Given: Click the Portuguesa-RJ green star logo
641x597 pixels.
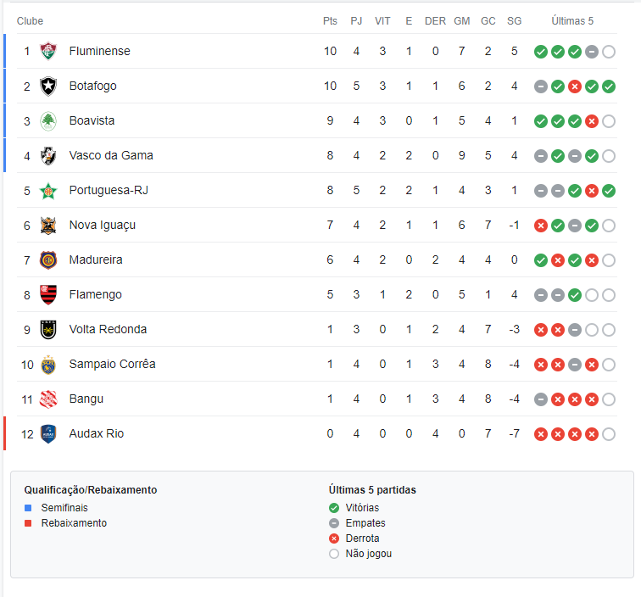Looking at the screenshot, I should pos(48,191).
